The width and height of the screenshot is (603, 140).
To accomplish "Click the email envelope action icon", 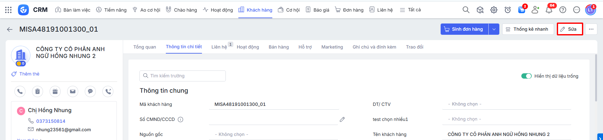I will pos(73,91).
